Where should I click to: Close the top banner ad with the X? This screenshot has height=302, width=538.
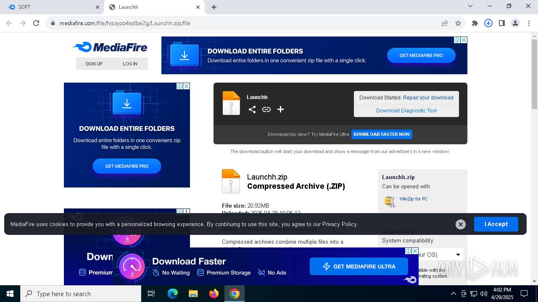[464, 40]
